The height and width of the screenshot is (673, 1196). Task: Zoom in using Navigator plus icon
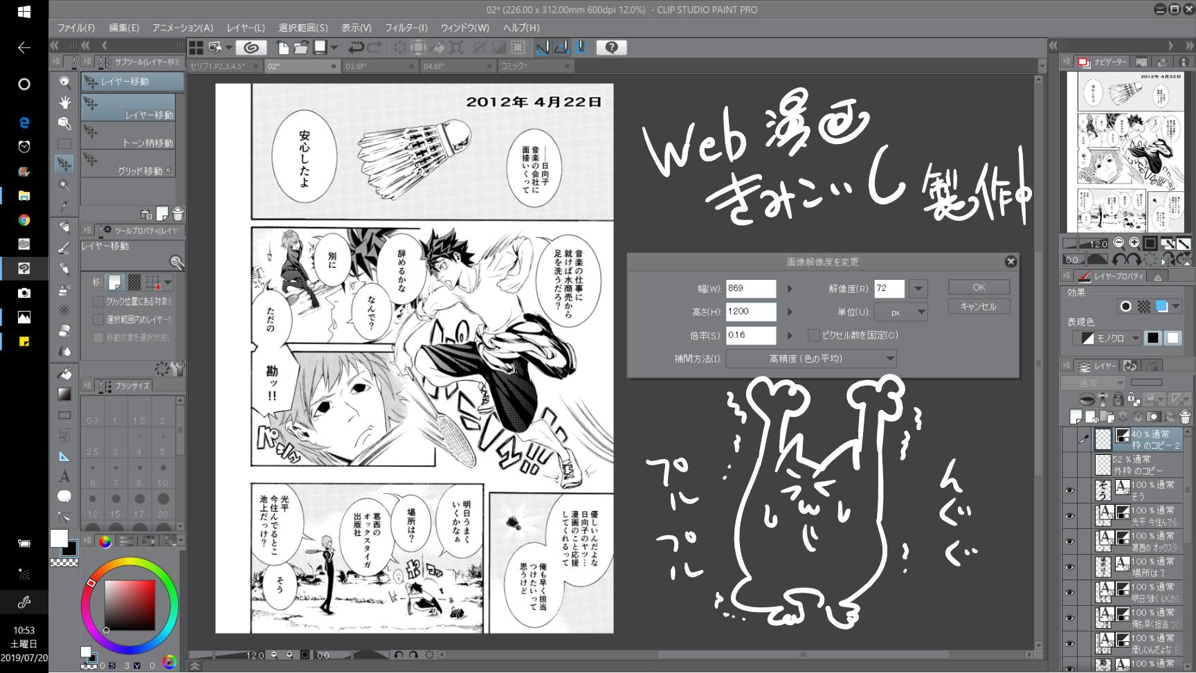pyautogui.click(x=1134, y=243)
